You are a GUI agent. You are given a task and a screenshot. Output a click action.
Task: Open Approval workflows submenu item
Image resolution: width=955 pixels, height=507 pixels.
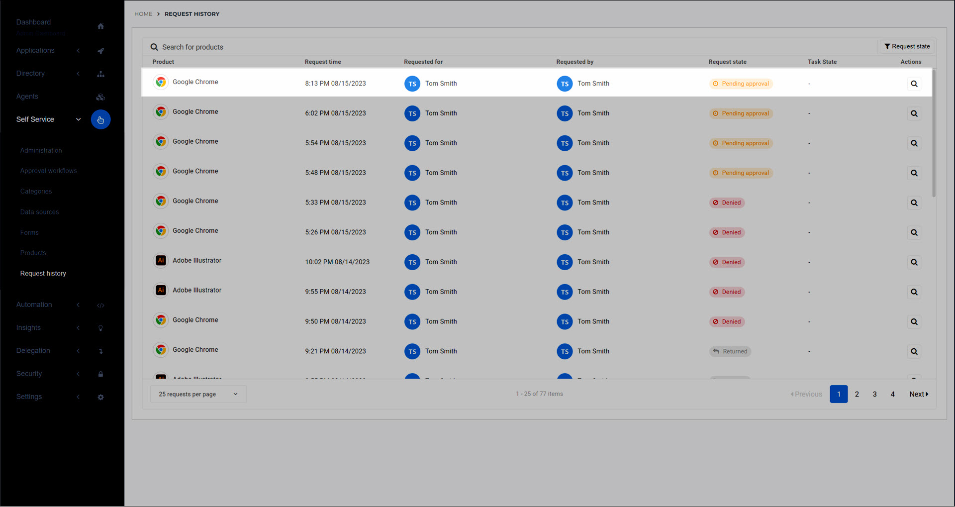[x=48, y=171]
